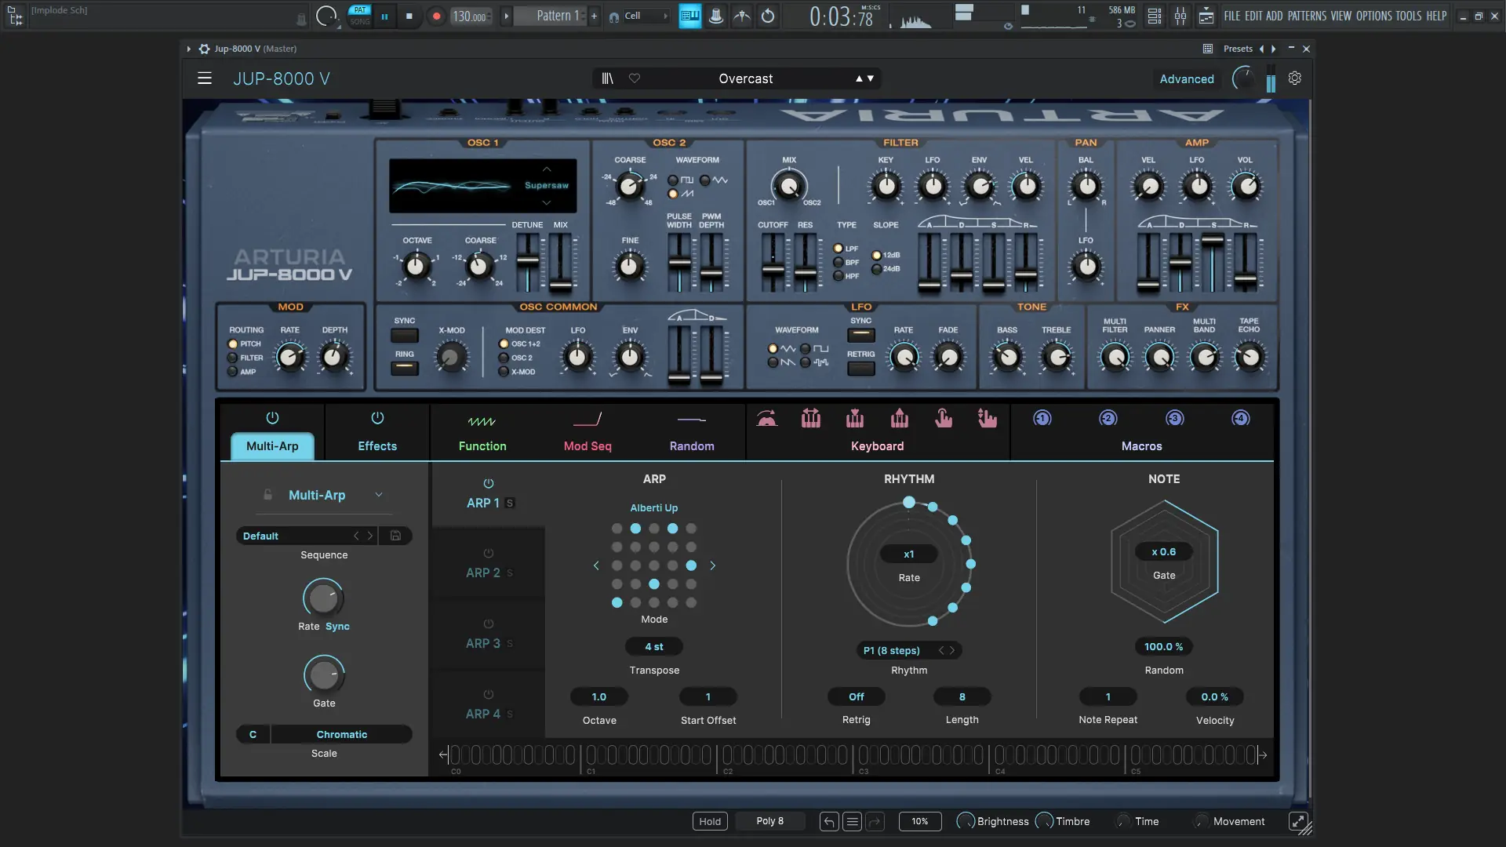The image size is (1506, 847).
Task: Favorite the Overcast preset via heart icon
Action: pos(635,78)
